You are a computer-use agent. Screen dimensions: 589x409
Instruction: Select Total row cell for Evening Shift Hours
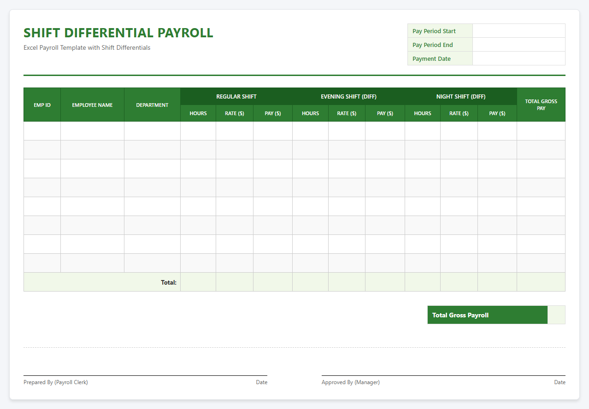(x=311, y=282)
